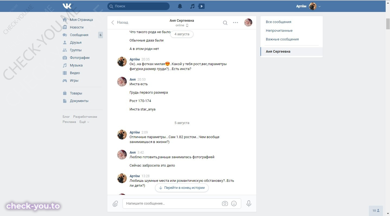This screenshot has width=390, height=216.
Task: Click Артём's profile photo in top bar
Action: (313, 6)
